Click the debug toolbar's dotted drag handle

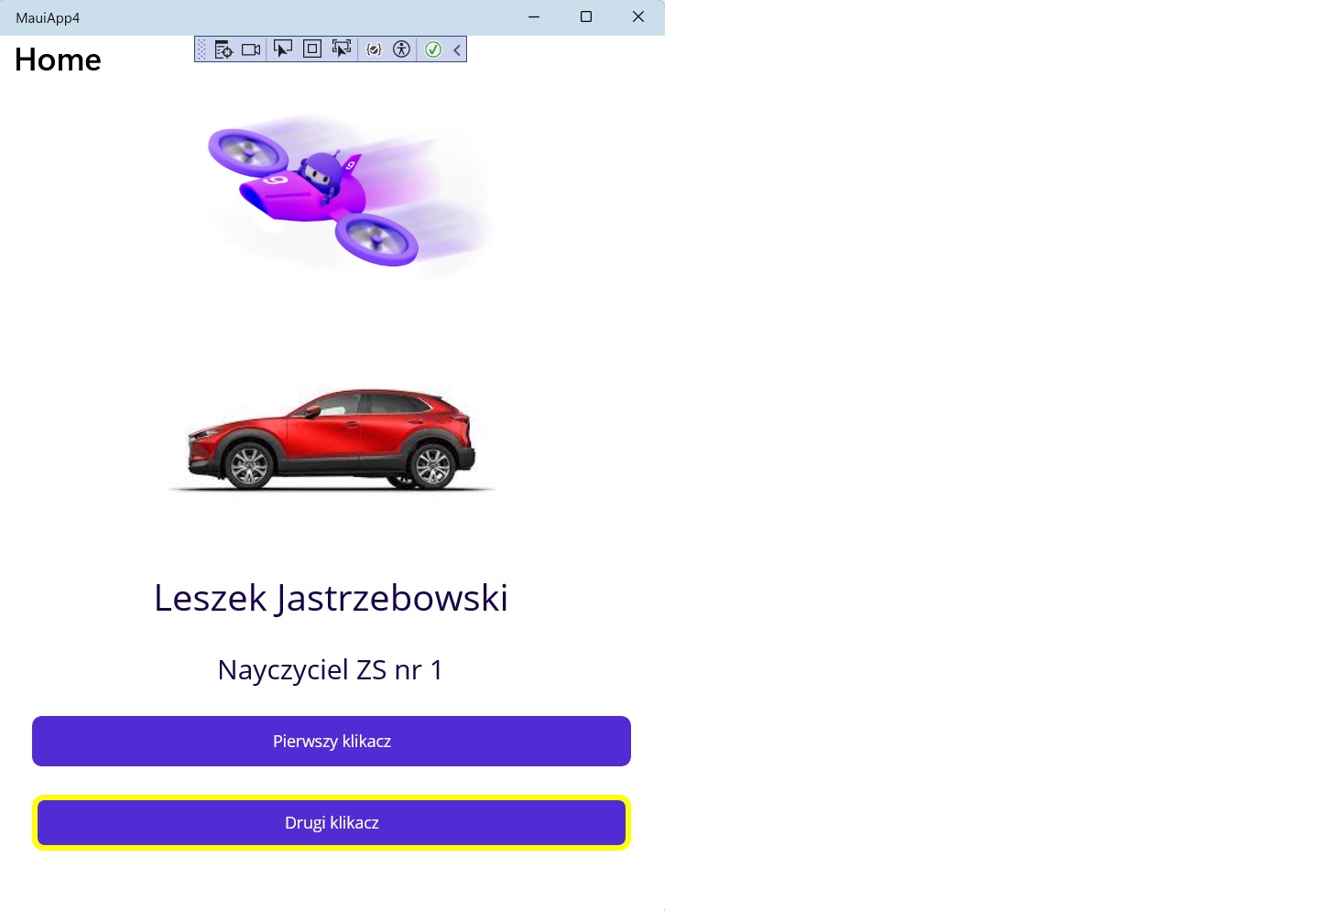pyautogui.click(x=202, y=49)
